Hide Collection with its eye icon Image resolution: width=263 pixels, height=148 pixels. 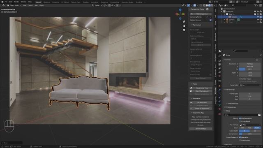pos(258,12)
